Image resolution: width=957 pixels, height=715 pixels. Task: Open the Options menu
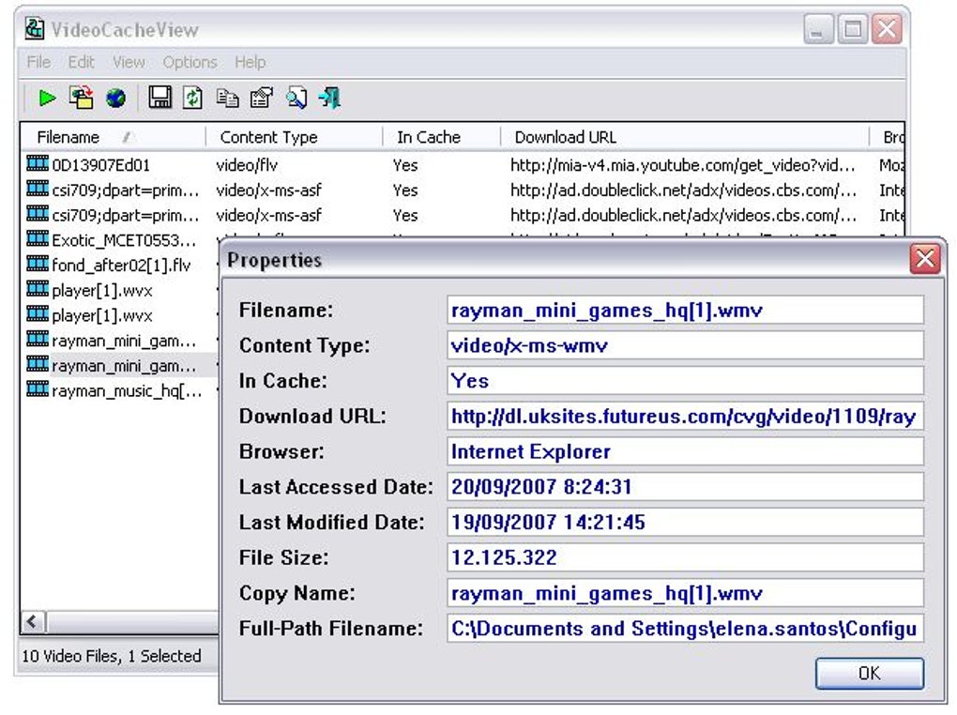(x=190, y=62)
